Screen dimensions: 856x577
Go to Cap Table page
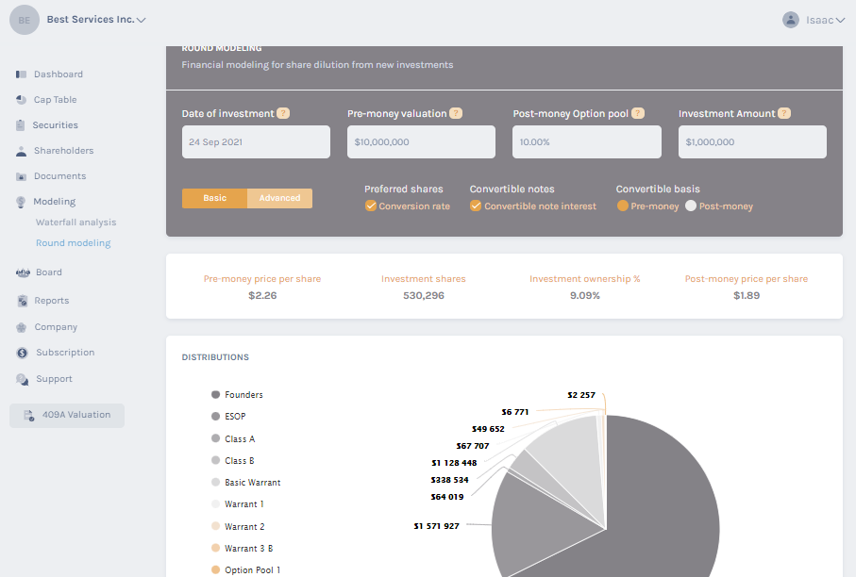click(x=55, y=100)
